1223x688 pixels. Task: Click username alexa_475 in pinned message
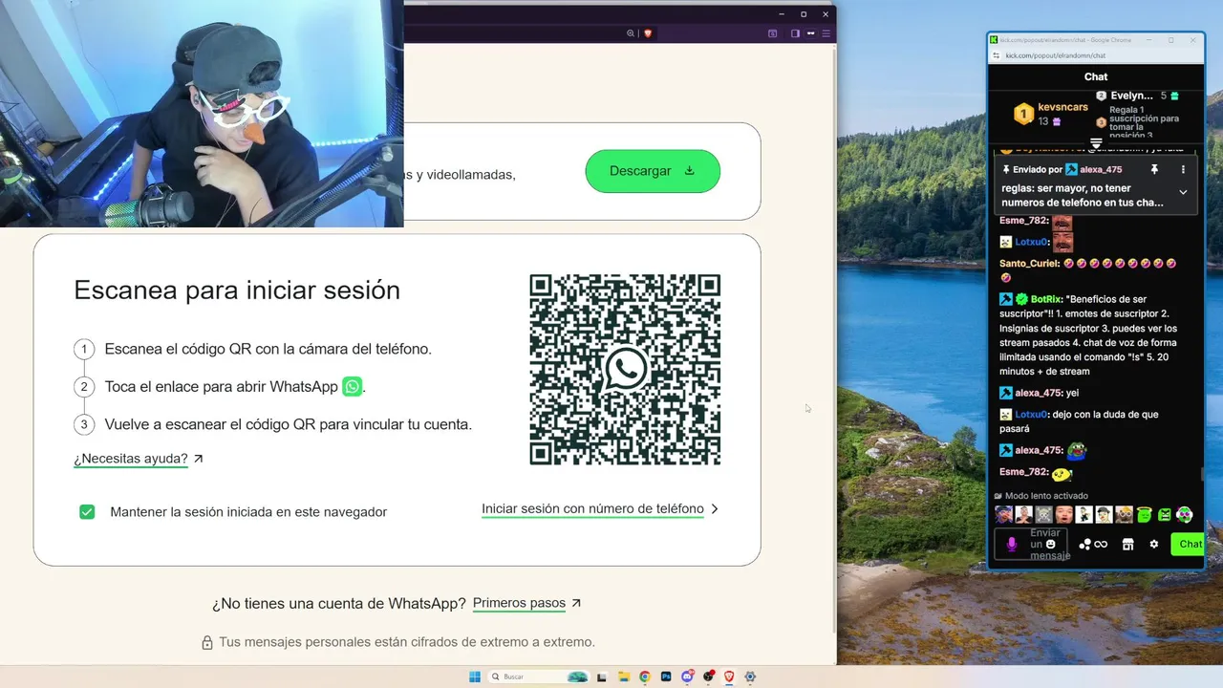point(1101,169)
